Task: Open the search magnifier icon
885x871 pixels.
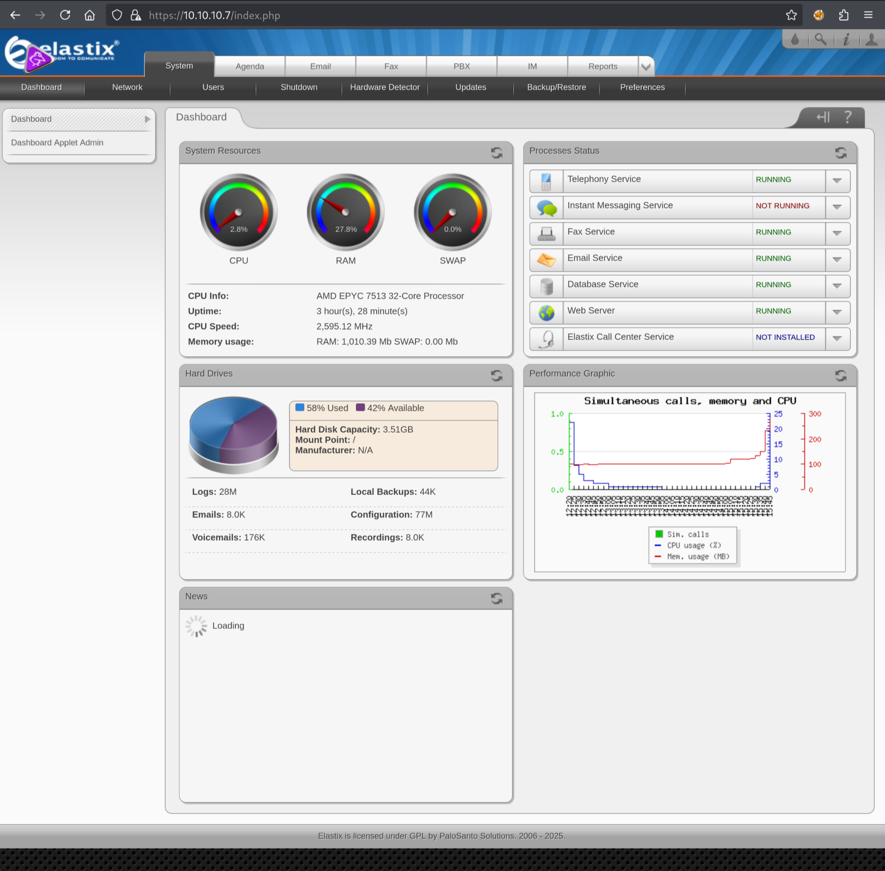Action: tap(820, 39)
